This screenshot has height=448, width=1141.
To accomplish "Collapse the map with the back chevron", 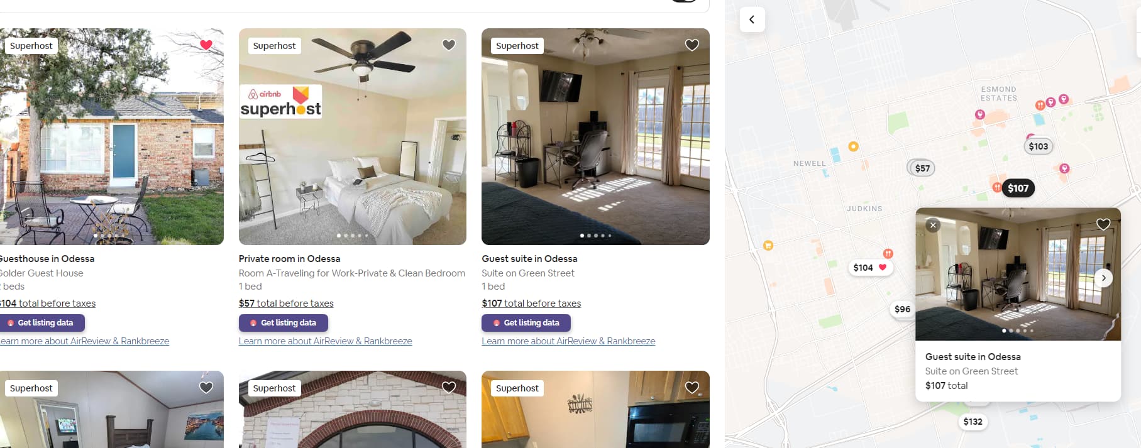I will click(x=752, y=19).
